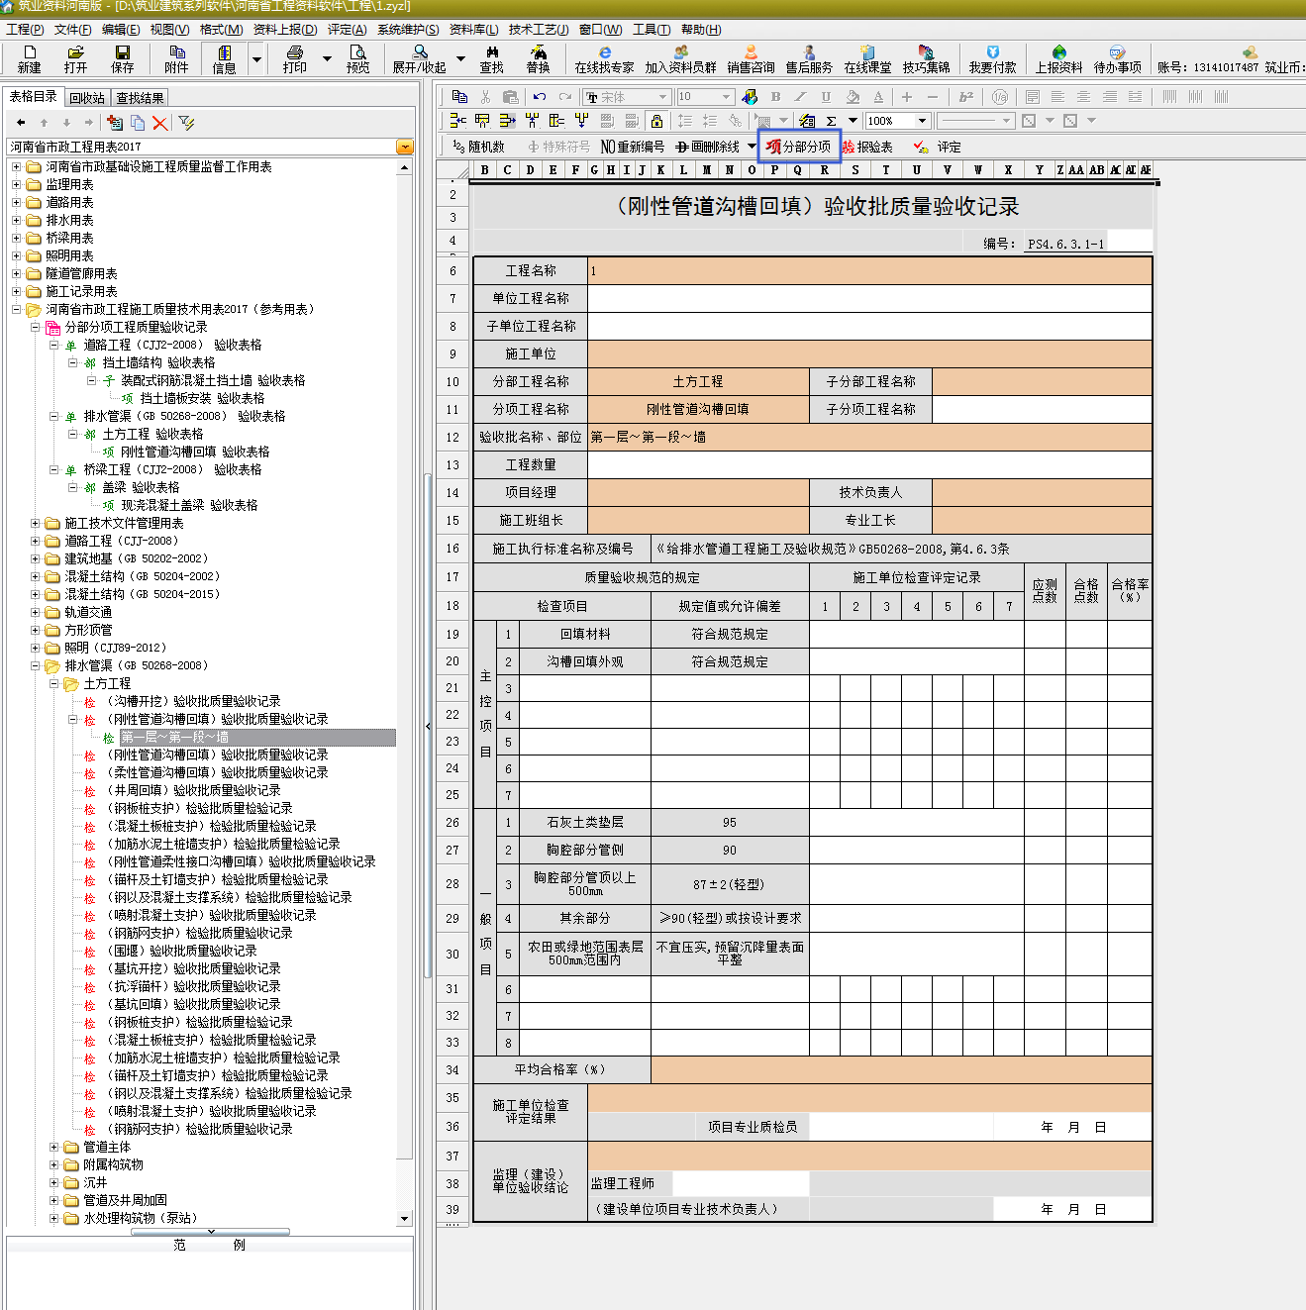Toggle the cell lock padlock icon

[x=655, y=121]
